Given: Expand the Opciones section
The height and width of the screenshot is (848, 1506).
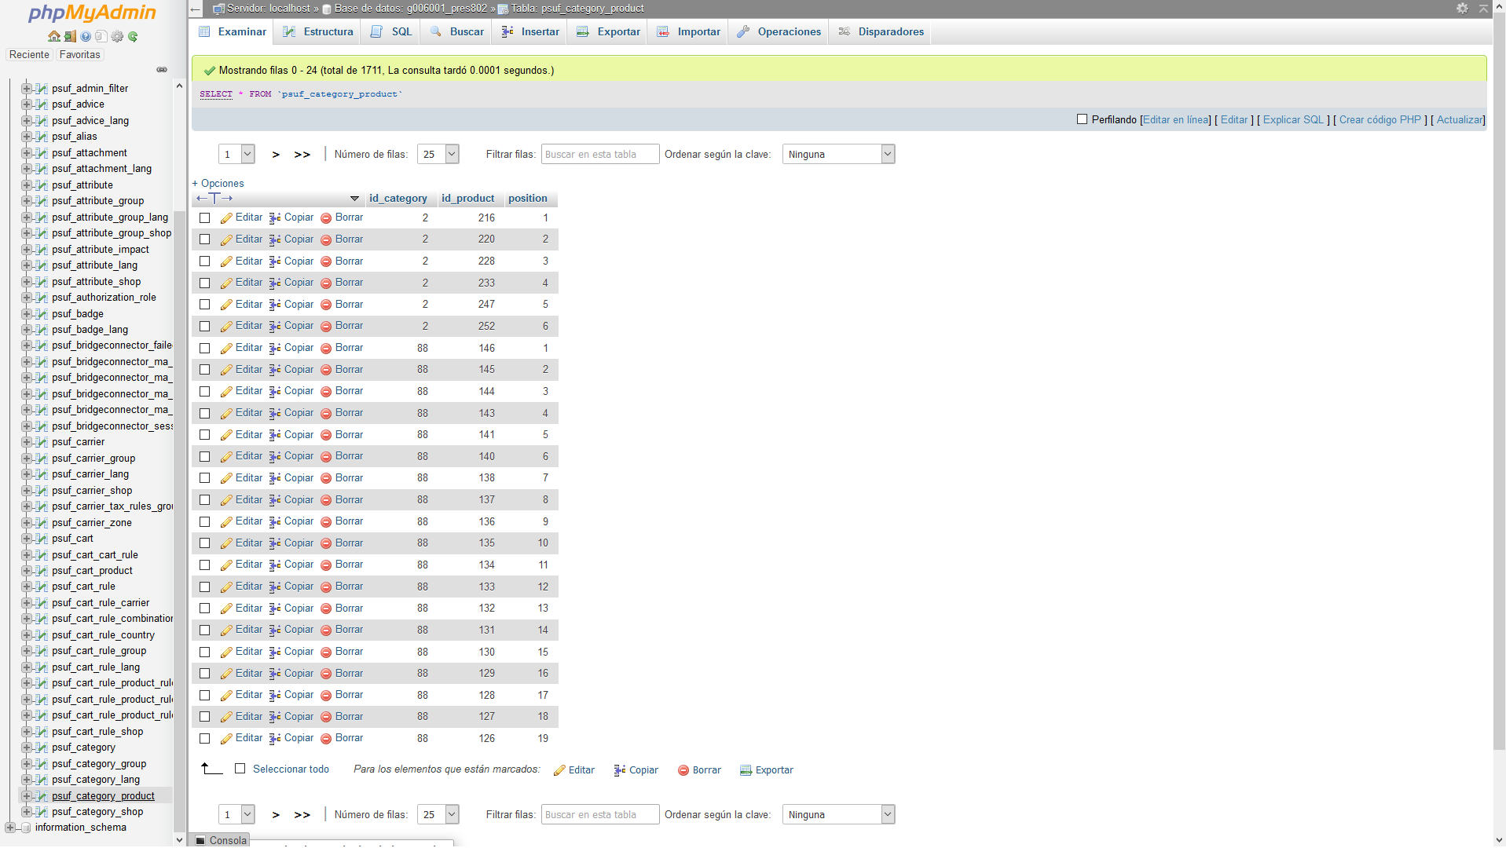Looking at the screenshot, I should coord(218,184).
